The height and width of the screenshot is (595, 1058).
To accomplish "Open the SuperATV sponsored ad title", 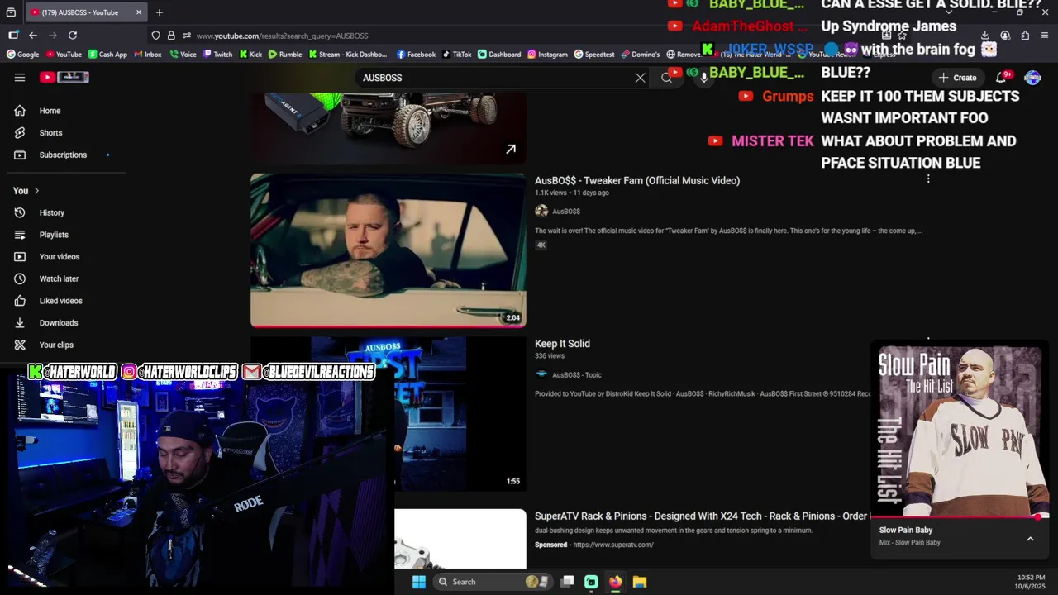I will tap(703, 516).
